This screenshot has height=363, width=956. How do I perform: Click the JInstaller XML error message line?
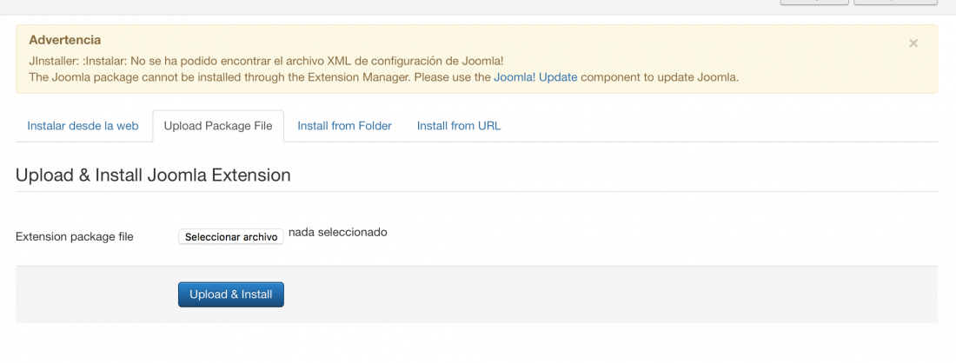(266, 62)
